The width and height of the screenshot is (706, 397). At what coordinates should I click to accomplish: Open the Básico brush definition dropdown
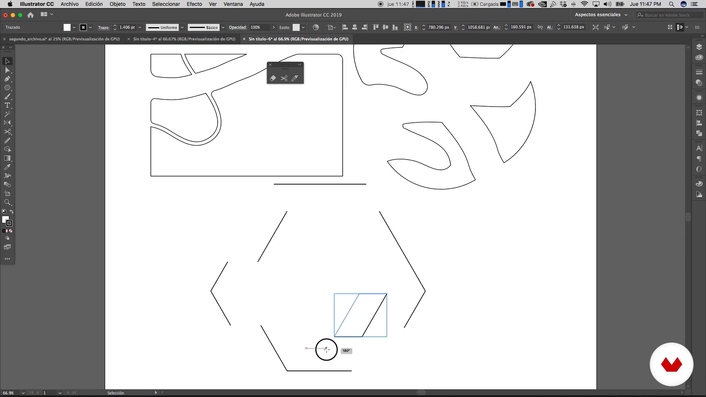point(223,28)
